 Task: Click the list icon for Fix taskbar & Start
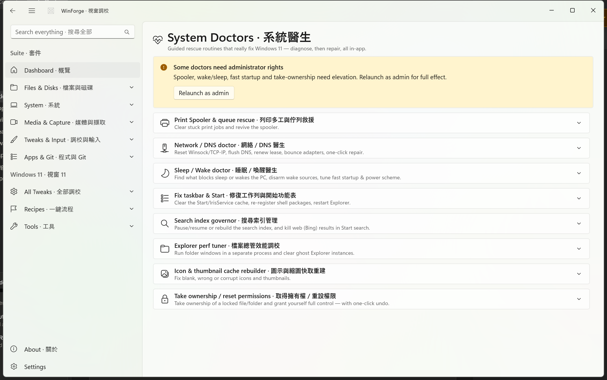pos(165,198)
